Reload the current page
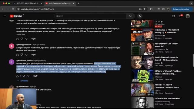The image size is (194, 109). [13, 9]
